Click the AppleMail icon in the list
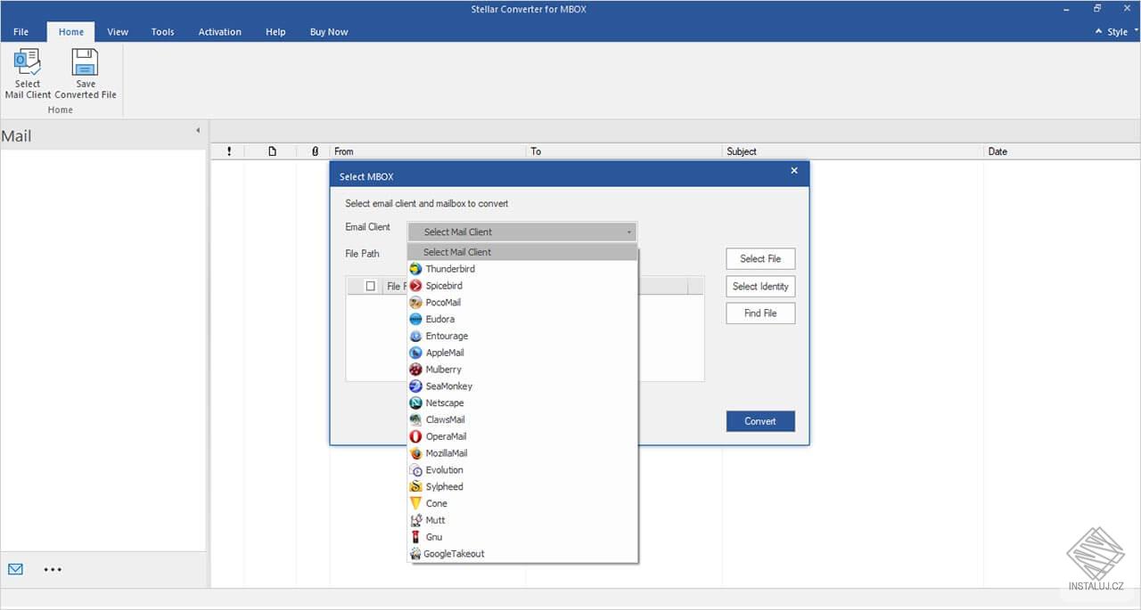Screen dimensions: 1141x610 415,353
